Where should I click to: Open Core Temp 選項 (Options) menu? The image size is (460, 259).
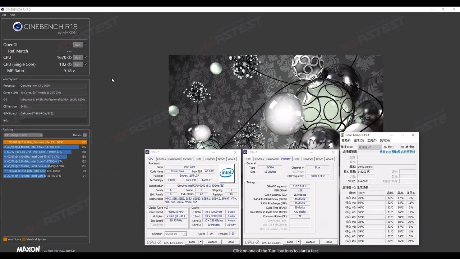(x=359, y=141)
